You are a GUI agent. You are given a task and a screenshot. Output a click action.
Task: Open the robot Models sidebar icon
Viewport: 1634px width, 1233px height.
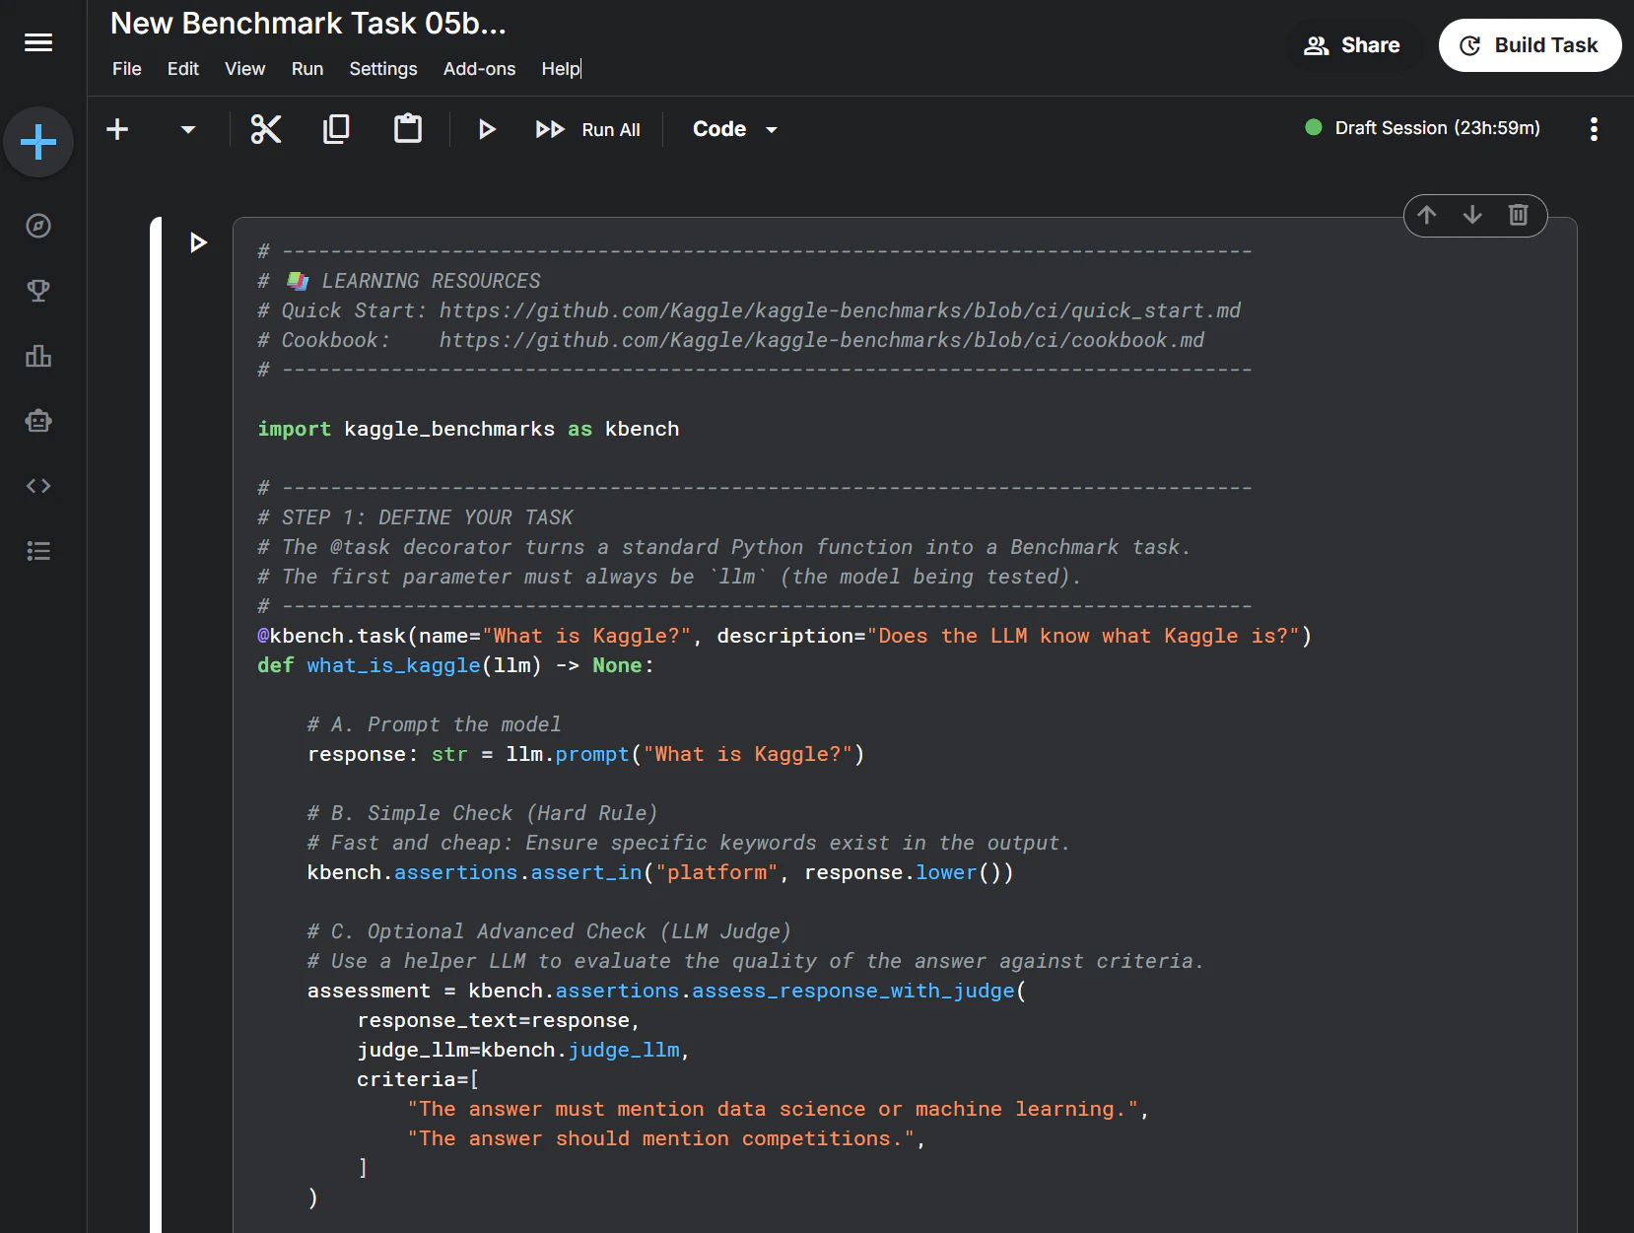(x=38, y=421)
